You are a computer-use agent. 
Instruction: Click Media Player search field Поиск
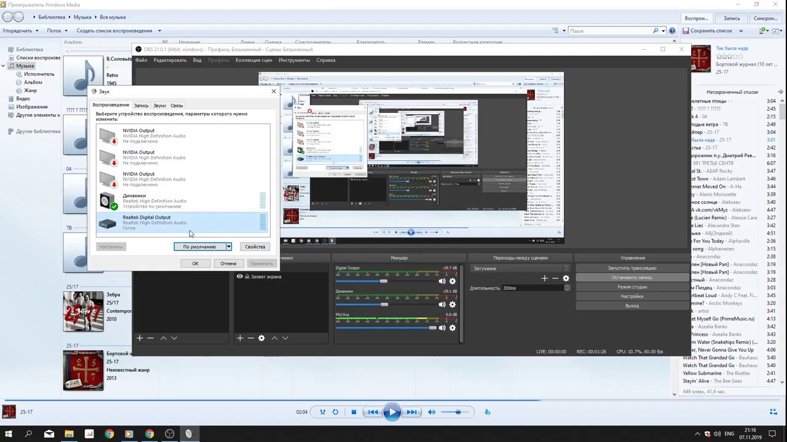pos(611,31)
